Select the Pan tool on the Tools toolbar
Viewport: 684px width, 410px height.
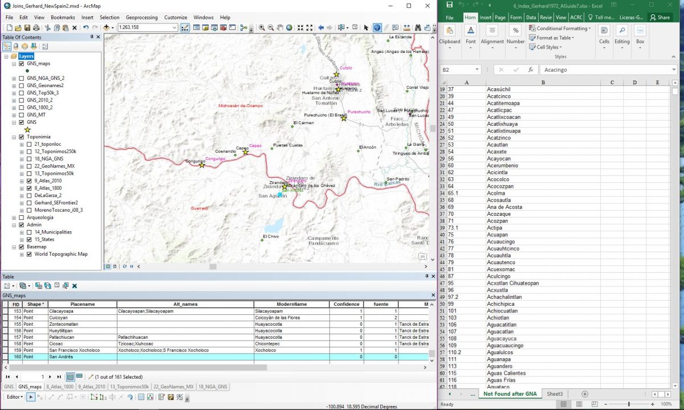click(x=279, y=28)
